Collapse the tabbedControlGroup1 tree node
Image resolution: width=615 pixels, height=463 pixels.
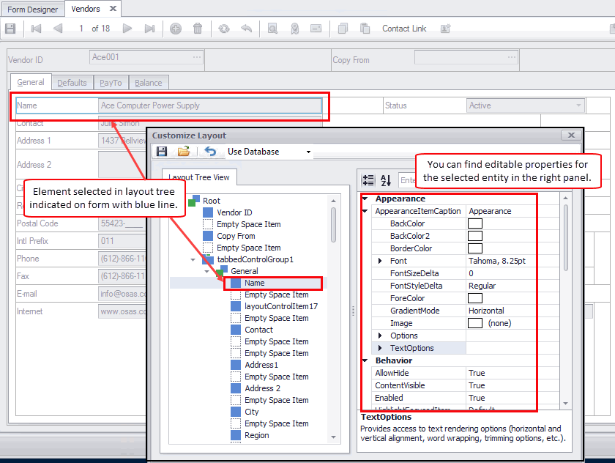(193, 259)
